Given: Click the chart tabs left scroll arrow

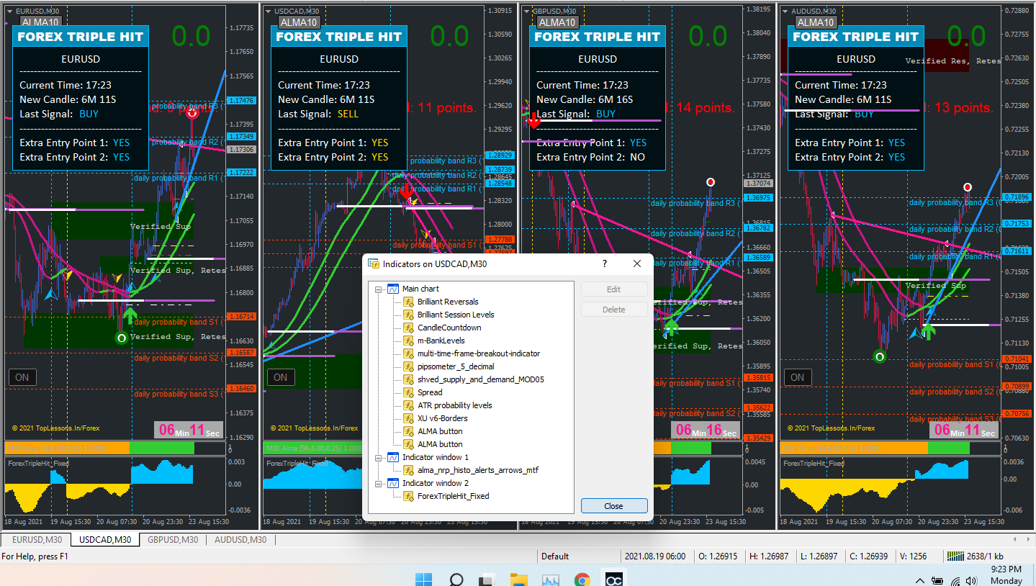Looking at the screenshot, I should (1016, 539).
